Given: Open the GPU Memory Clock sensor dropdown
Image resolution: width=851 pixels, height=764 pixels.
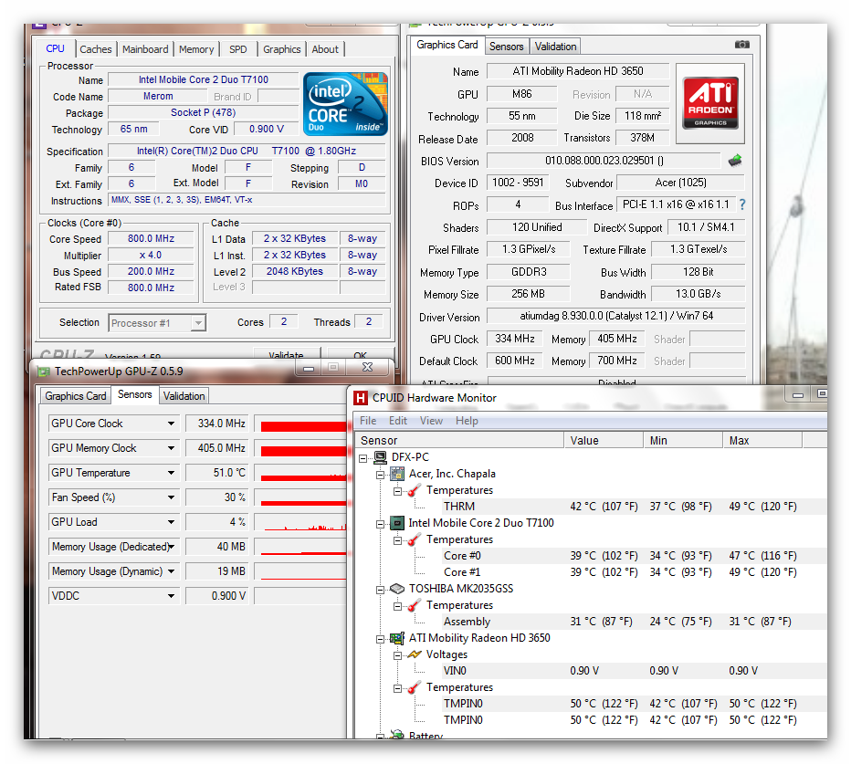Looking at the screenshot, I should coord(171,448).
